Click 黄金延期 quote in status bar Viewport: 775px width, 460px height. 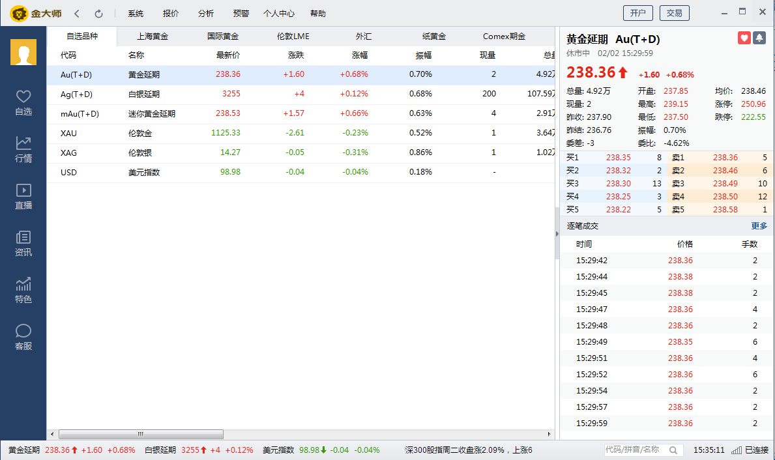coord(72,450)
